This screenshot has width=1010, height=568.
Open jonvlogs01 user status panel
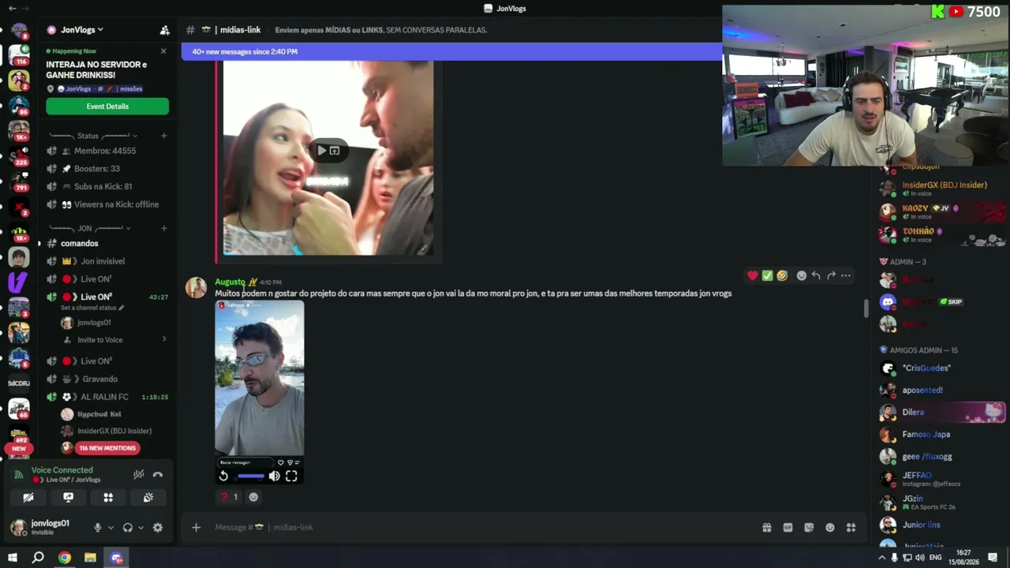click(x=41, y=527)
